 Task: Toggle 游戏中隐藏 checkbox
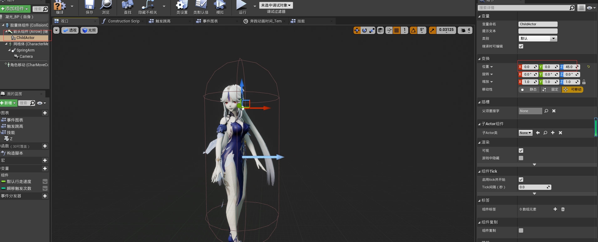coord(521,158)
